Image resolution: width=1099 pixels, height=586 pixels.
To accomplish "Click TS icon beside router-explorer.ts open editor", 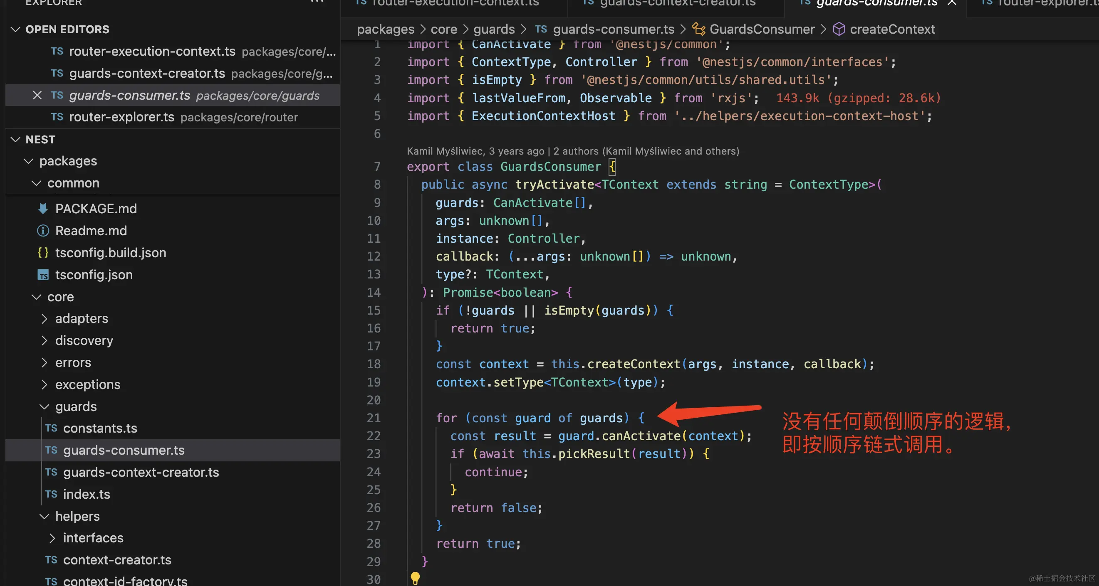I will click(x=57, y=117).
